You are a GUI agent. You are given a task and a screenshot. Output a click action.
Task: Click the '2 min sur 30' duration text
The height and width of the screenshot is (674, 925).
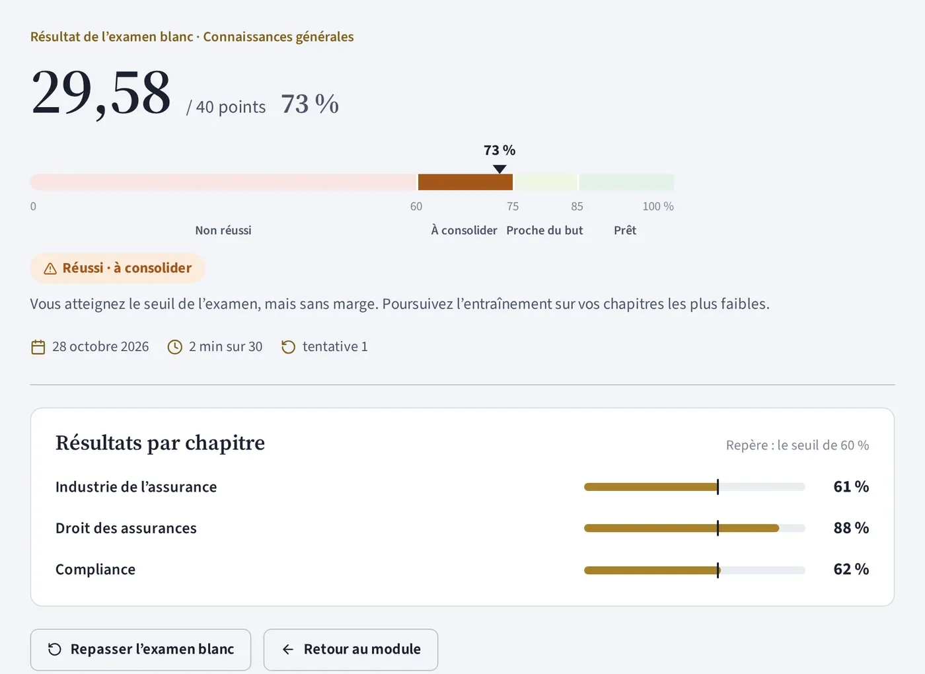coord(225,347)
